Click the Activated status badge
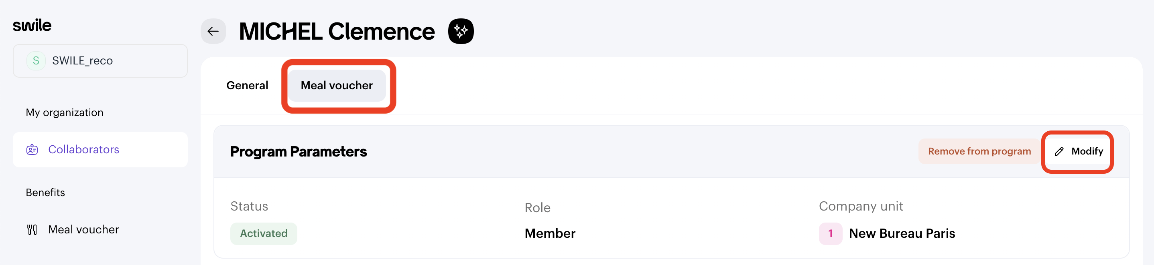 point(264,233)
